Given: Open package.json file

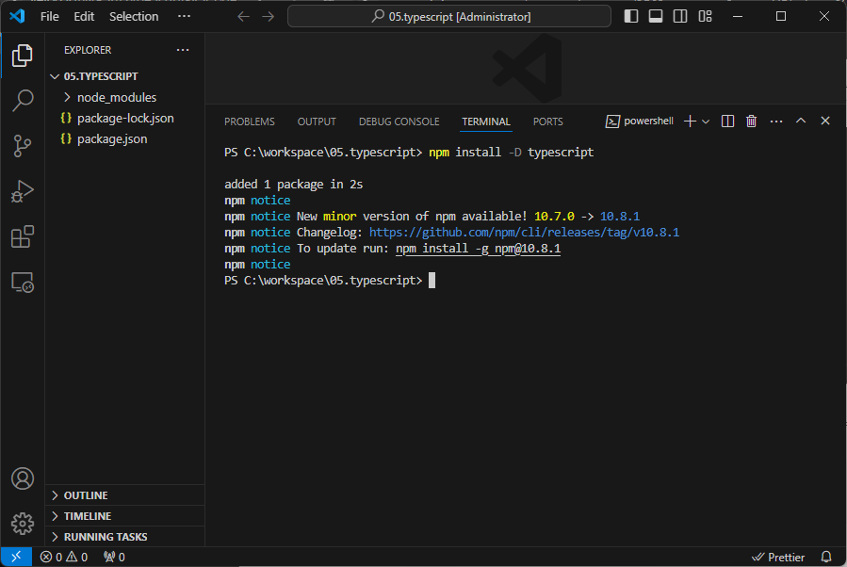Looking at the screenshot, I should 124,138.
